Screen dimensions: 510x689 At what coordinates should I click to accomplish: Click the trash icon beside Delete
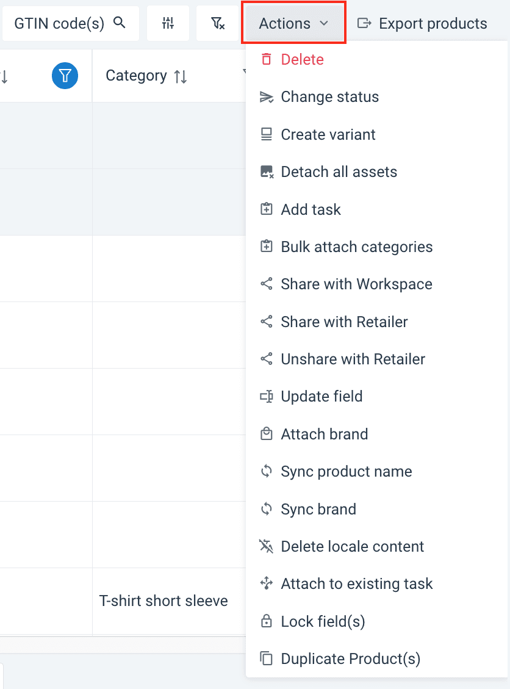(x=266, y=59)
